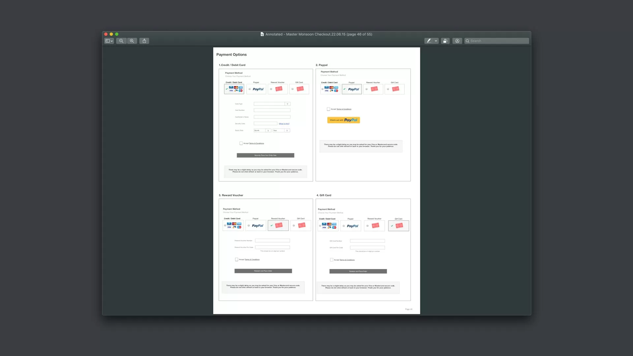Select the highlight pen tool
Viewport: 633px width, 356px height.
click(x=429, y=41)
